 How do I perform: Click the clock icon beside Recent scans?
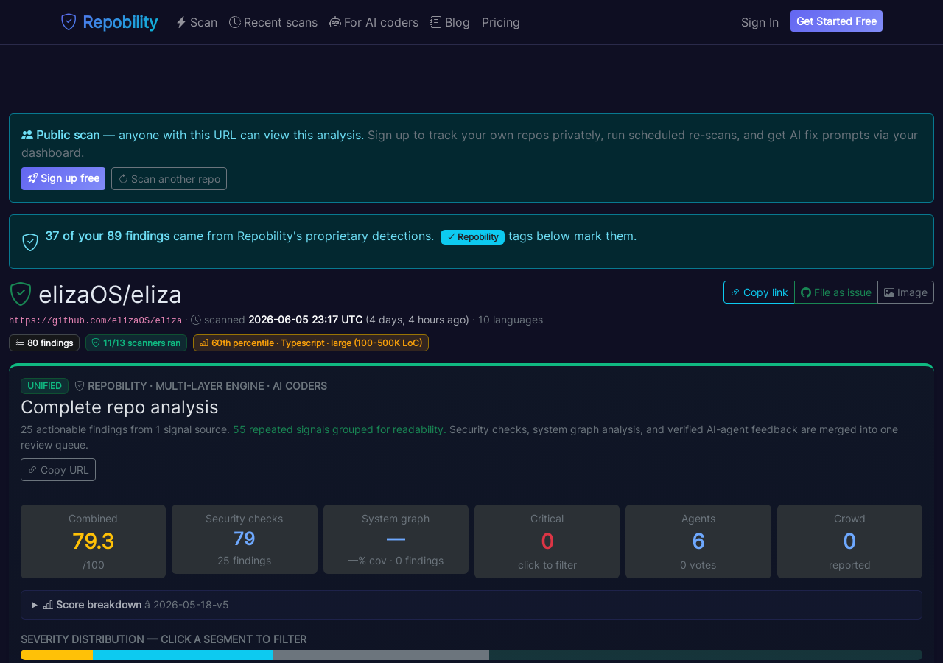[235, 22]
